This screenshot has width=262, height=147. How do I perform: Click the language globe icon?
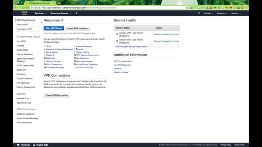click(34, 145)
